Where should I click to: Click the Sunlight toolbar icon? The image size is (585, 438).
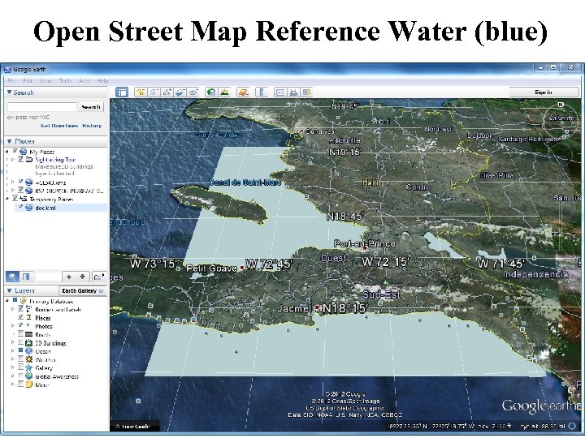[224, 92]
